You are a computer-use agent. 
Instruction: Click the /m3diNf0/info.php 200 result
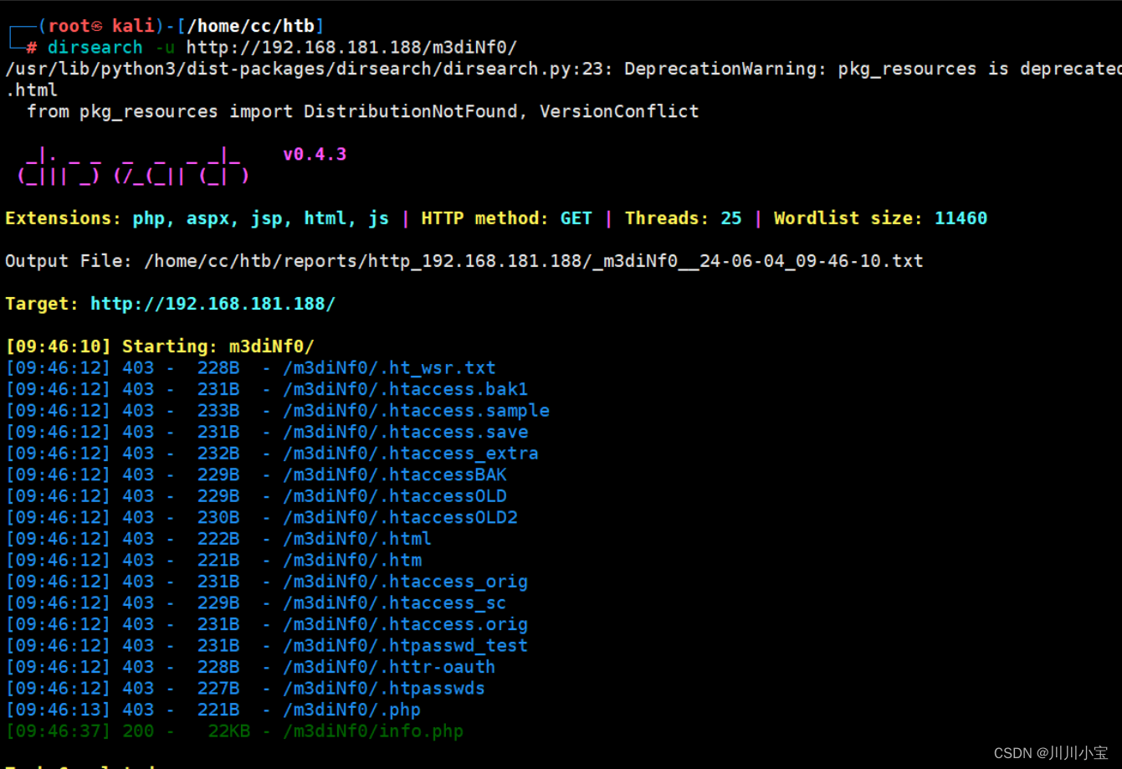coord(373,731)
